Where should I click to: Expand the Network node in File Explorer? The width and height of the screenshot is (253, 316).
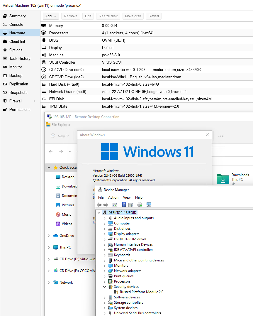49,283
